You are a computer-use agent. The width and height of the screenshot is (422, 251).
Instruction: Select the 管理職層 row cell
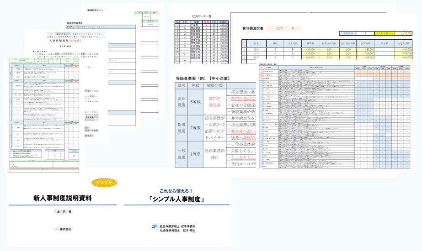pos(182,102)
